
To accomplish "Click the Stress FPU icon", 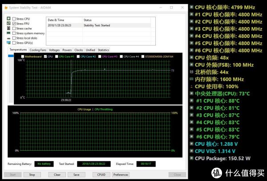I will click(x=8, y=23).
